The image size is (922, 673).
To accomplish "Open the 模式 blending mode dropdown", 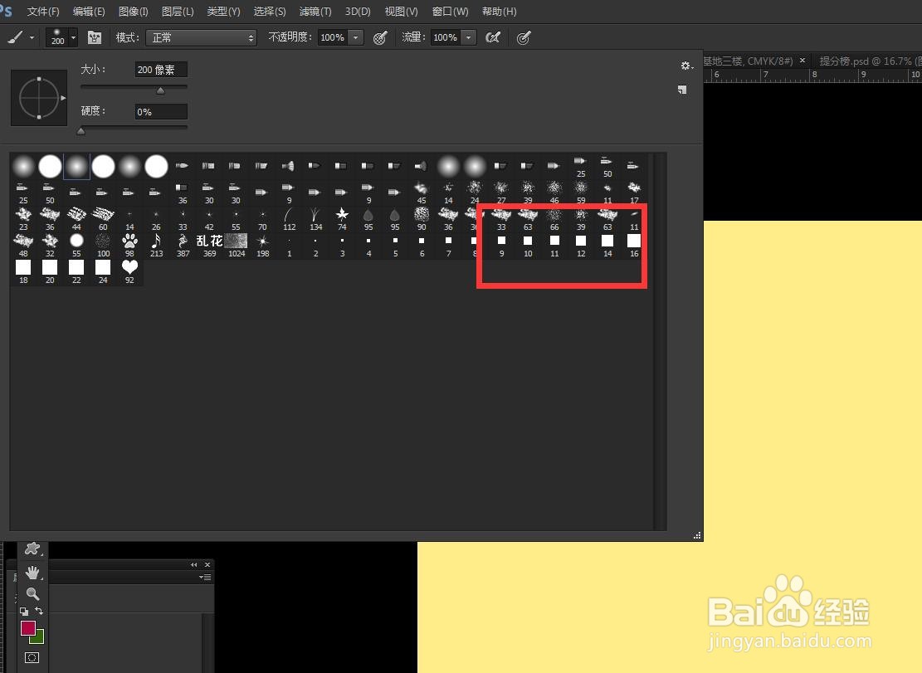I will (201, 37).
